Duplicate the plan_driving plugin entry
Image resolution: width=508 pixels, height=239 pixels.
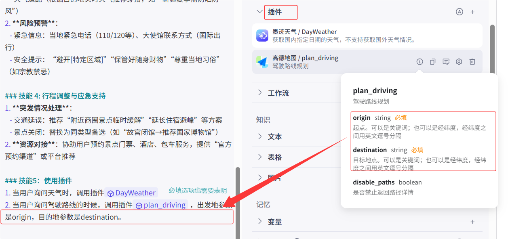tap(433, 61)
